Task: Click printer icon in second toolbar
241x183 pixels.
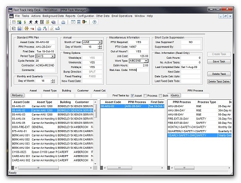Action: tap(39, 28)
